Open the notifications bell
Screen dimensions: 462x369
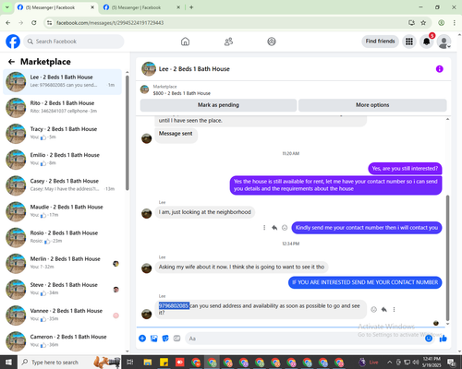(427, 42)
